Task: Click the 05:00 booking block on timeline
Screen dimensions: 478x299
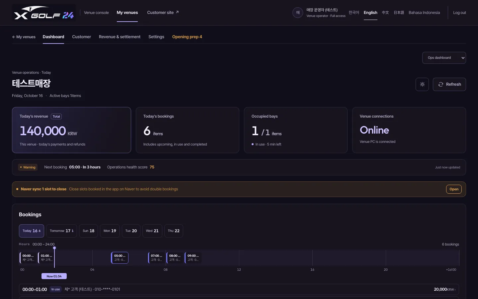Action: (x=120, y=258)
